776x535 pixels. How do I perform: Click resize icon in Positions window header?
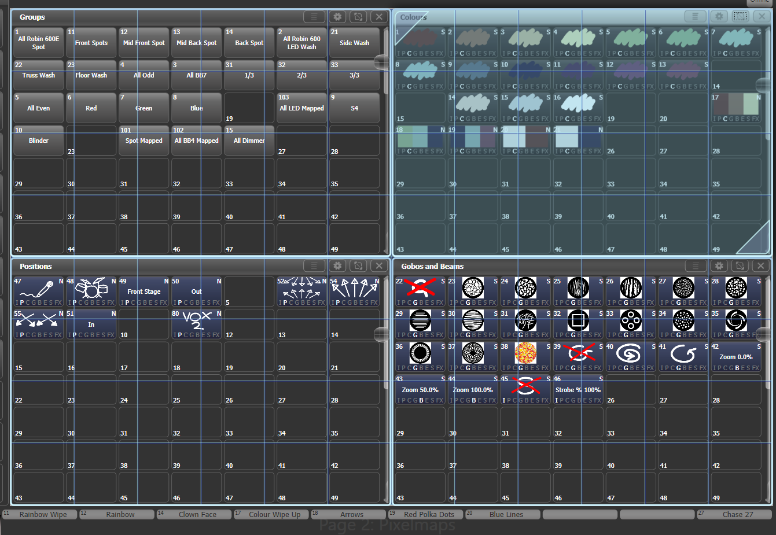click(x=358, y=266)
